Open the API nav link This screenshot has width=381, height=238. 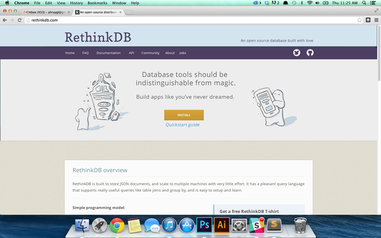click(132, 53)
